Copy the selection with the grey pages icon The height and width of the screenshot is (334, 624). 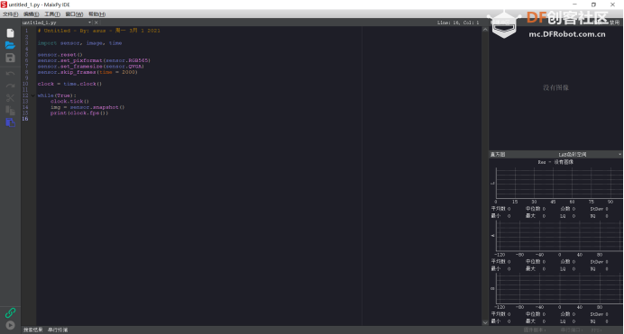point(10,111)
